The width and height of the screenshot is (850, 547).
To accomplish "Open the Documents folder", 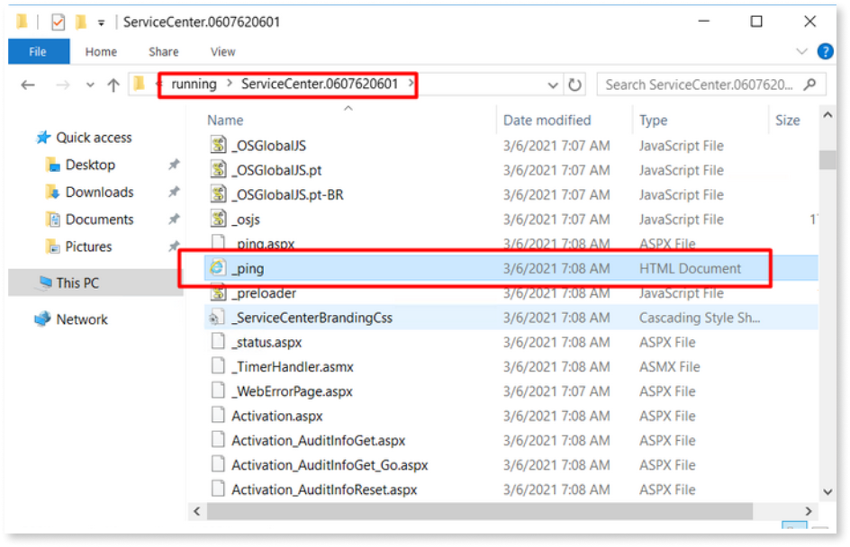I will point(95,219).
